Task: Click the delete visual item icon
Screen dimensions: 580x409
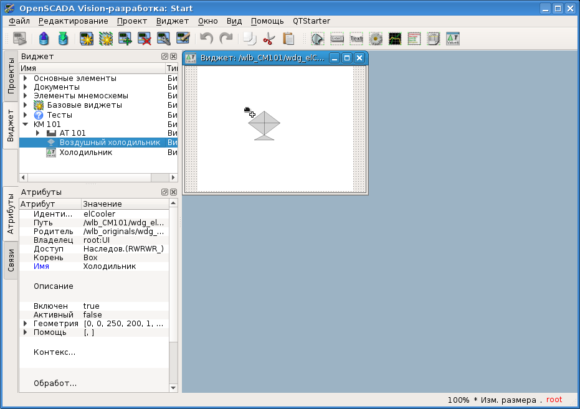Action: pos(145,39)
